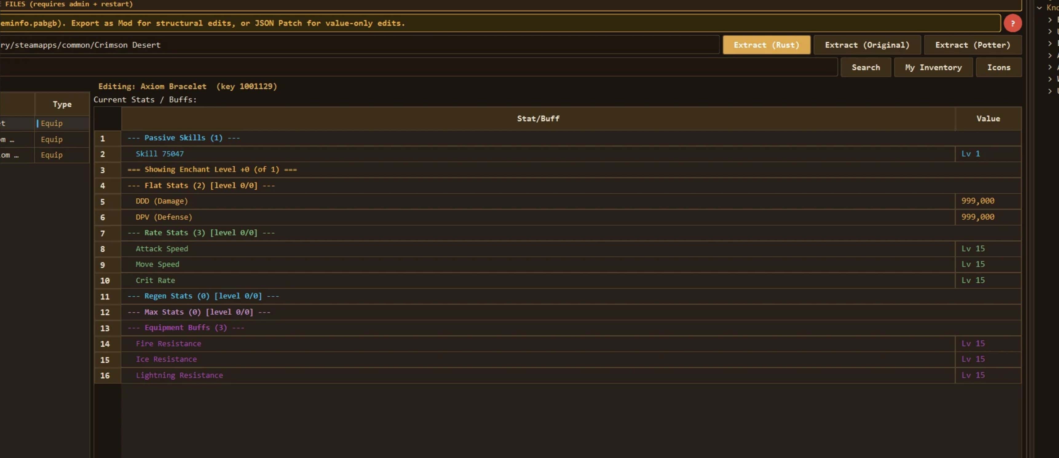The width and height of the screenshot is (1059, 458).
Task: Open the Icons browser button
Action: click(x=998, y=67)
